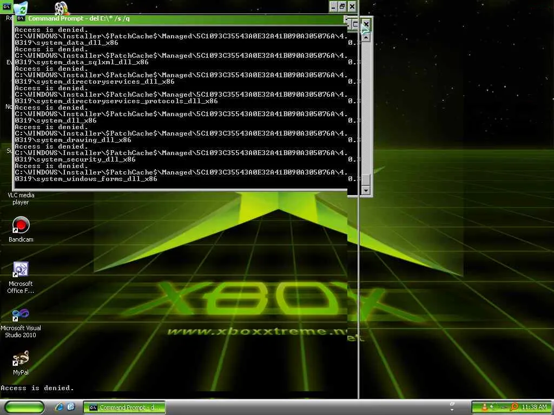Viewport: 554px width, 415px height.
Task: Launch Internet Explorer from Quick Launch
Action: [x=59, y=407]
